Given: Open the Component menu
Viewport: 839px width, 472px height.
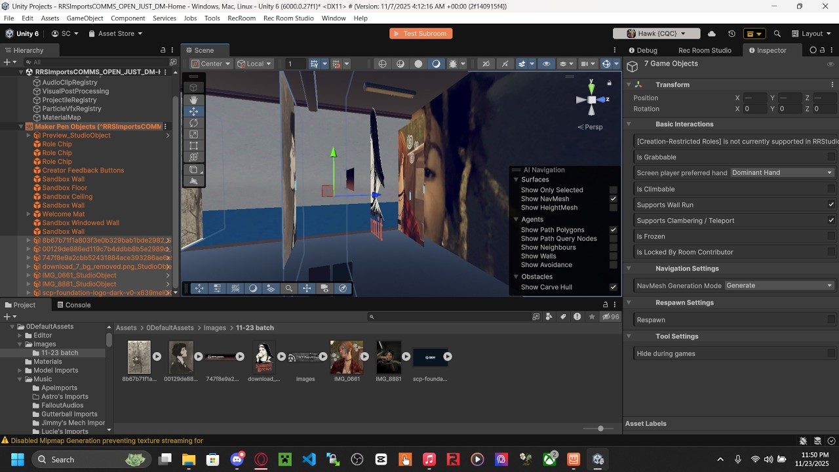Looking at the screenshot, I should tap(128, 18).
